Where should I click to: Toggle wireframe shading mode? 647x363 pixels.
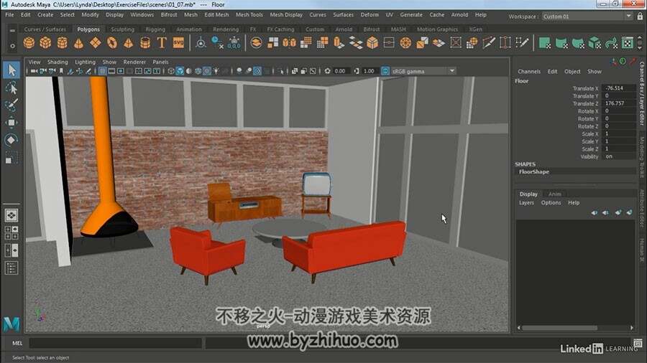[171, 71]
